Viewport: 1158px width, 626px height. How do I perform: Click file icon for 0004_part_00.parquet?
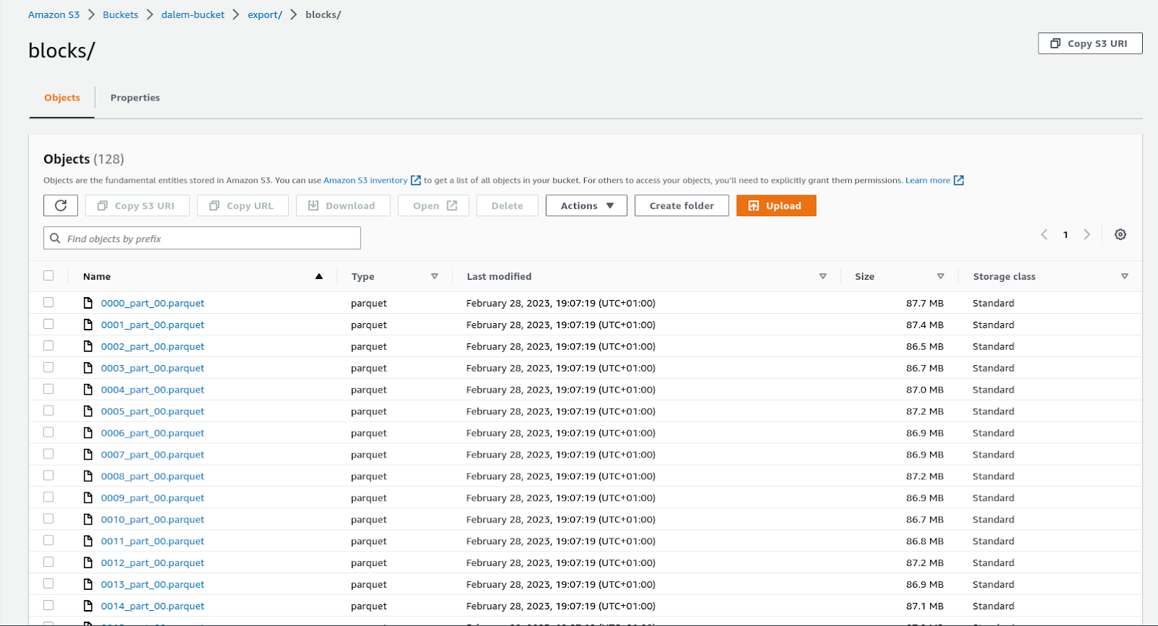[x=88, y=390]
